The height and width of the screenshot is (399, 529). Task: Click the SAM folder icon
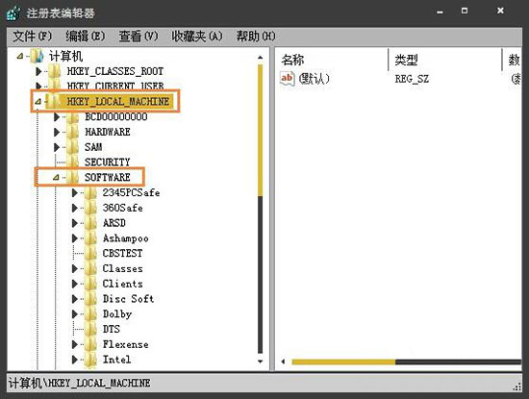72,147
